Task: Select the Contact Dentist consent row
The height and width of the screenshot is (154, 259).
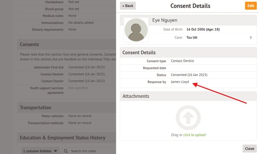Action: (x=67, y=74)
